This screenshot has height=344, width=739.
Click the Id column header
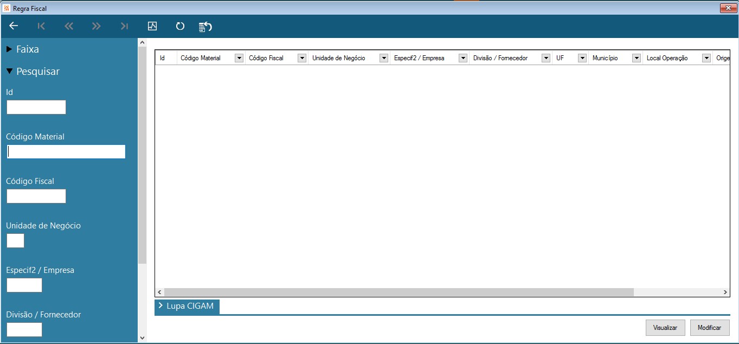click(x=166, y=58)
